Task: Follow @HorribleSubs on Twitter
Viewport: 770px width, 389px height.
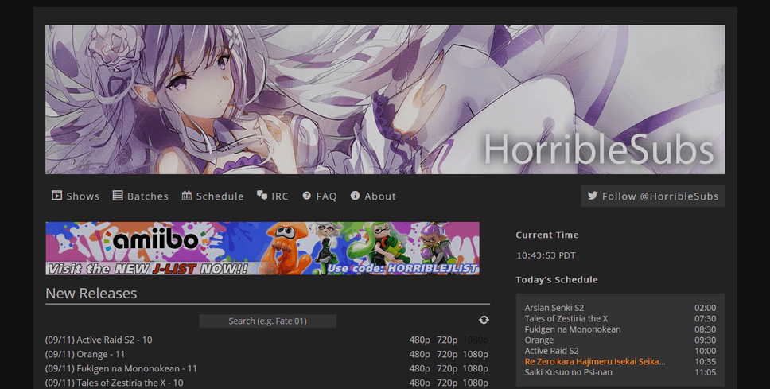Action: 653,196
